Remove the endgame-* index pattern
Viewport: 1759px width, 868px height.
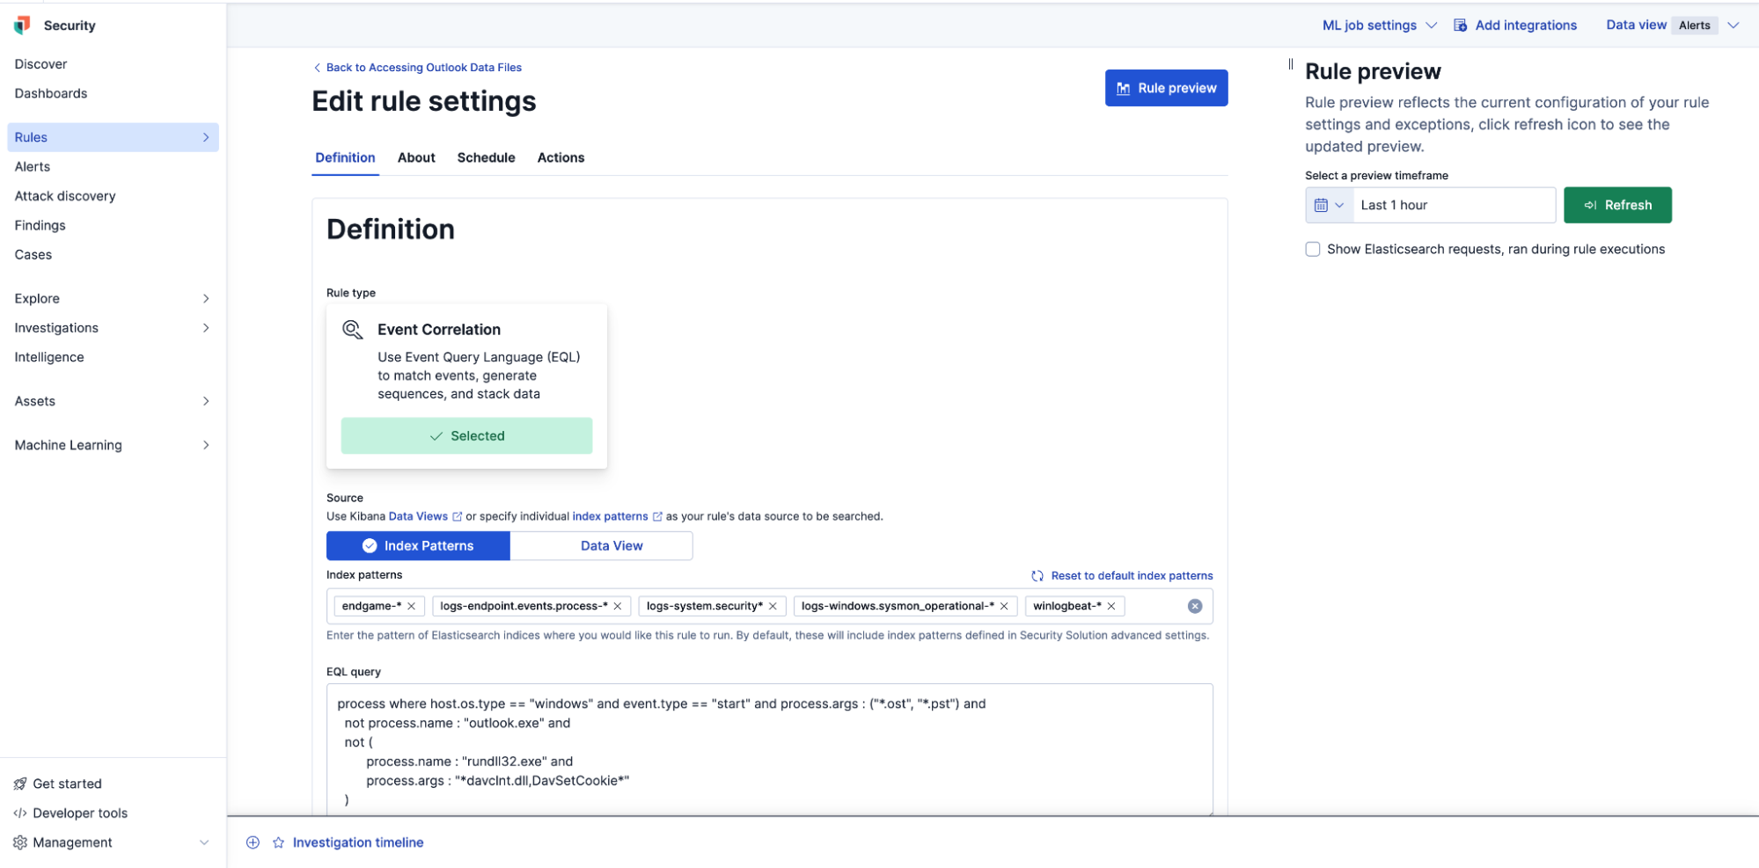click(410, 606)
